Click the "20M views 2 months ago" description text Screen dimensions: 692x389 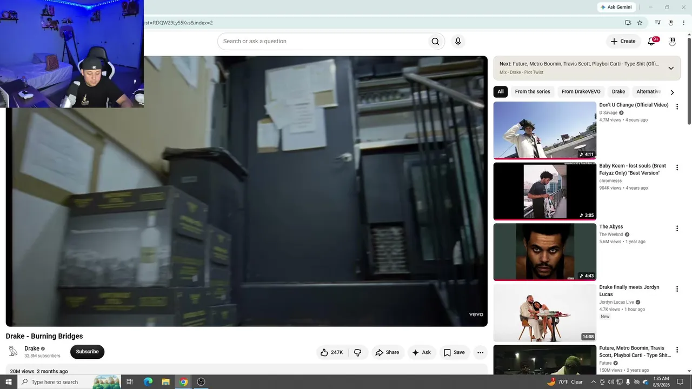pyautogui.click(x=39, y=372)
